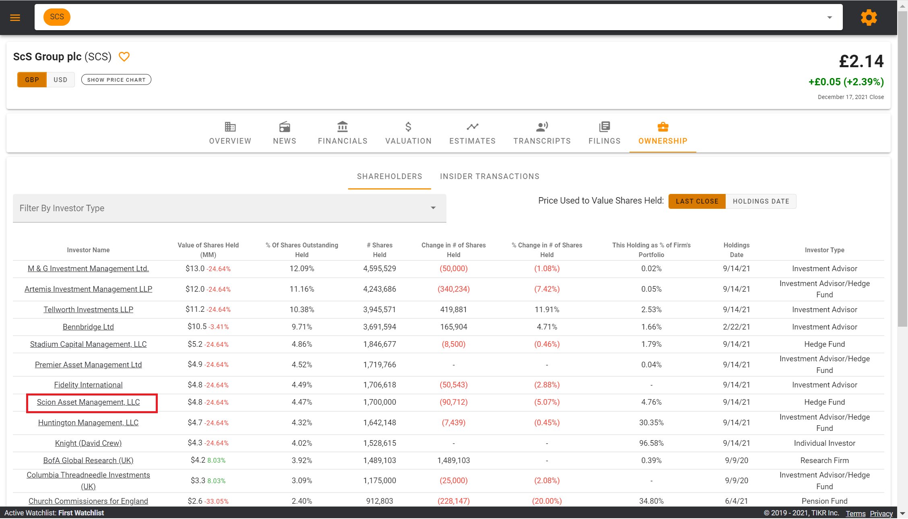Open the Privacy footer link
The height and width of the screenshot is (519, 908).
pyautogui.click(x=881, y=513)
